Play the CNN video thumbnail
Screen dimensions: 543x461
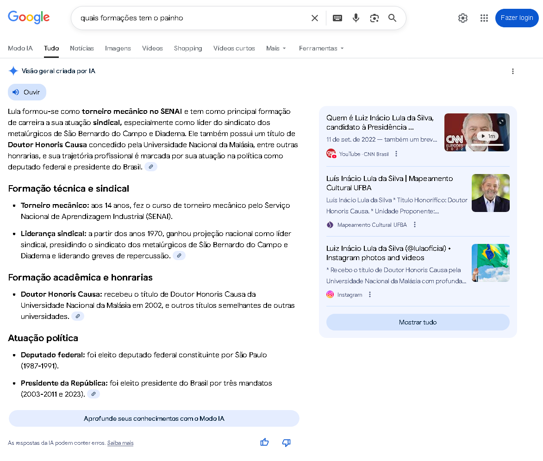[487, 136]
